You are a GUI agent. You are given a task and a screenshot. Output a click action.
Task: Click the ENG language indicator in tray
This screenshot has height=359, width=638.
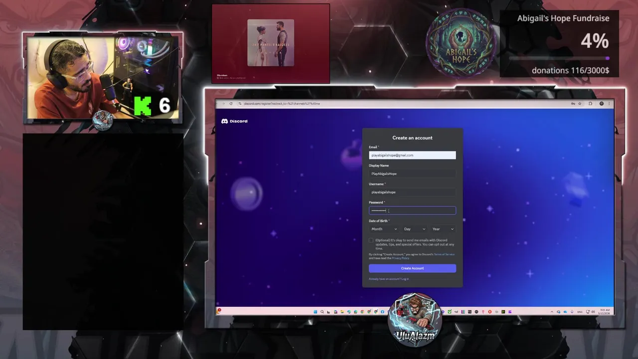[580, 312]
